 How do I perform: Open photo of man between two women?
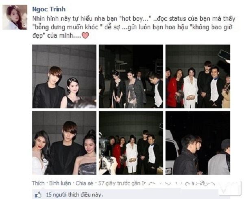click(64, 143)
